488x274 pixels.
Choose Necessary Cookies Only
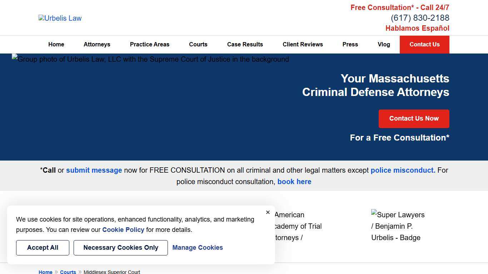[x=121, y=248]
